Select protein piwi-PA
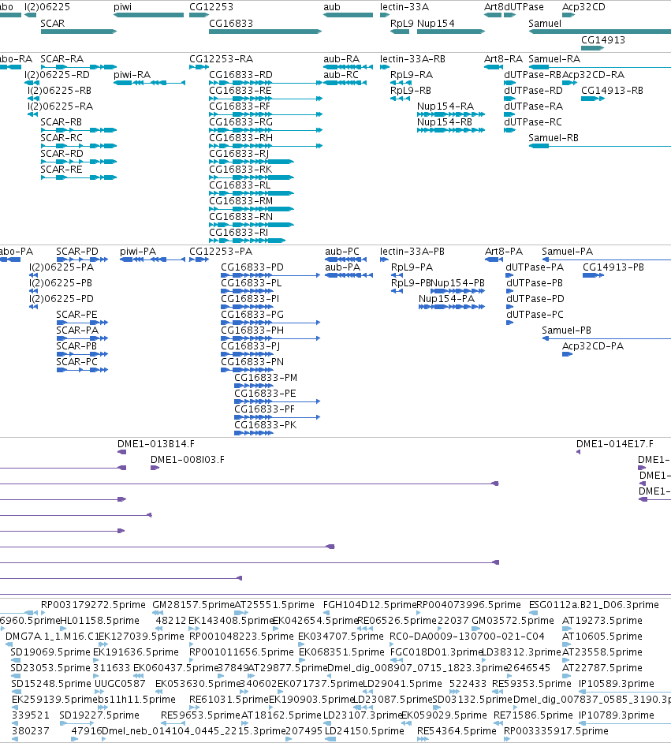This screenshot has height=743, width=671. (x=152, y=259)
